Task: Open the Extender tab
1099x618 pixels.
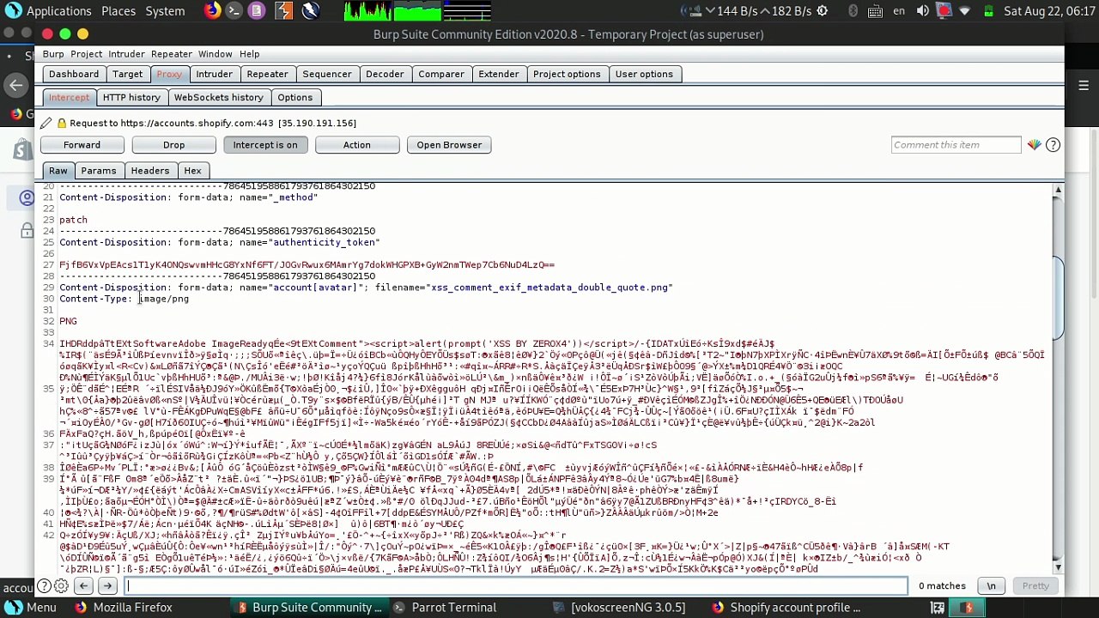Action: pos(499,74)
